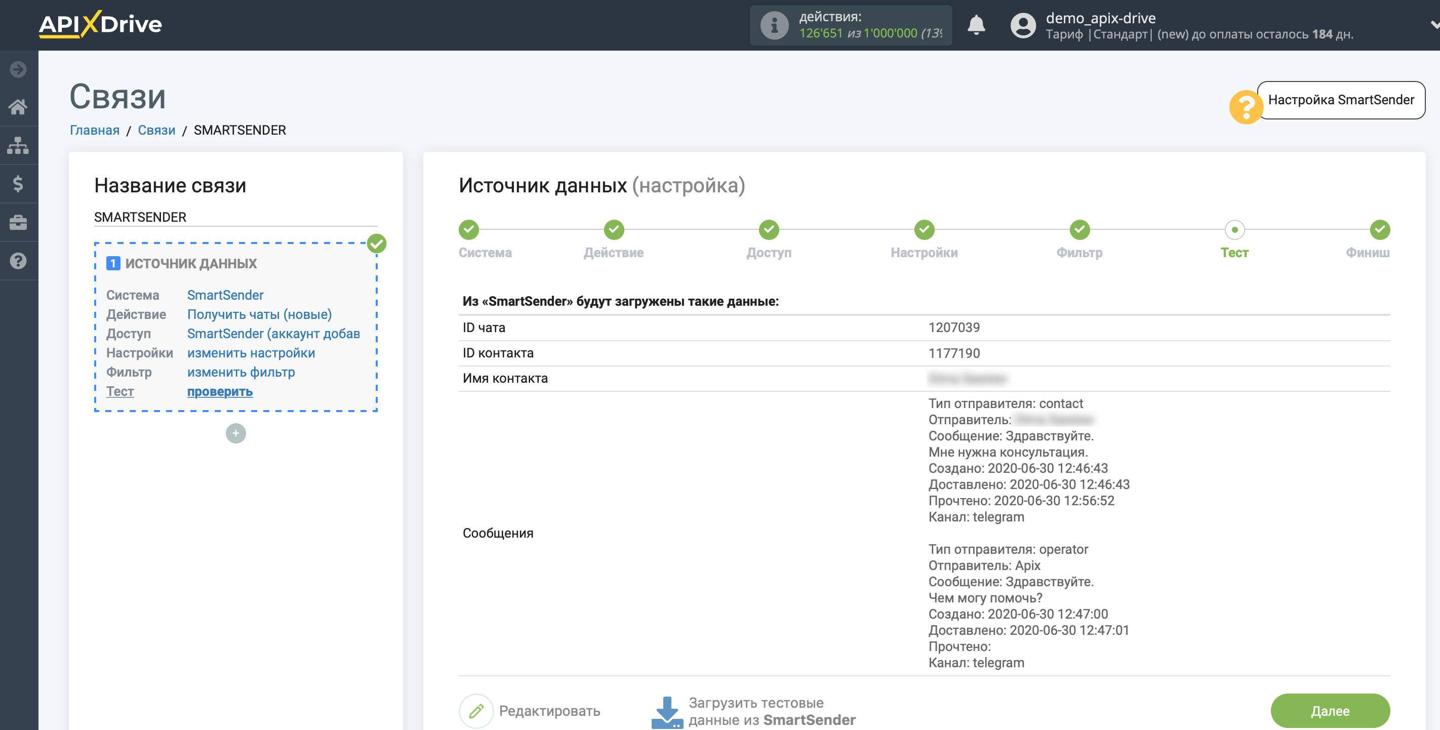
Task: Open the SmartSender (аккаунт добав access link
Action: [273, 334]
